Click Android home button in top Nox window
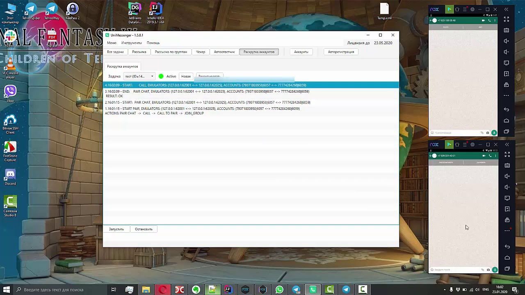The height and width of the screenshot is (295, 525). pos(507,120)
